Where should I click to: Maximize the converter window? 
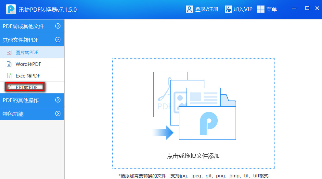(307, 8)
